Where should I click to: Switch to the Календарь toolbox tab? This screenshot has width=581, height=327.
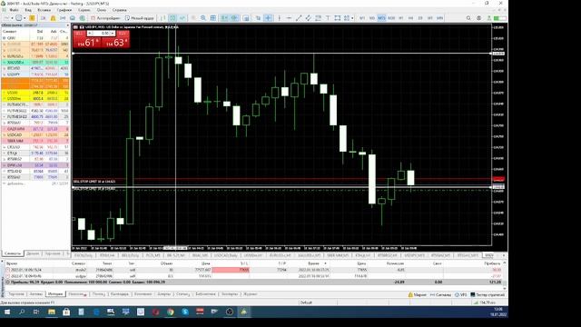pos(120,294)
